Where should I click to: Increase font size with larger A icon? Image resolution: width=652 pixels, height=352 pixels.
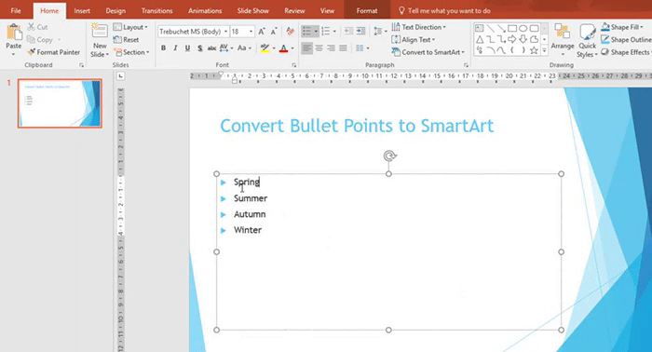click(x=262, y=32)
